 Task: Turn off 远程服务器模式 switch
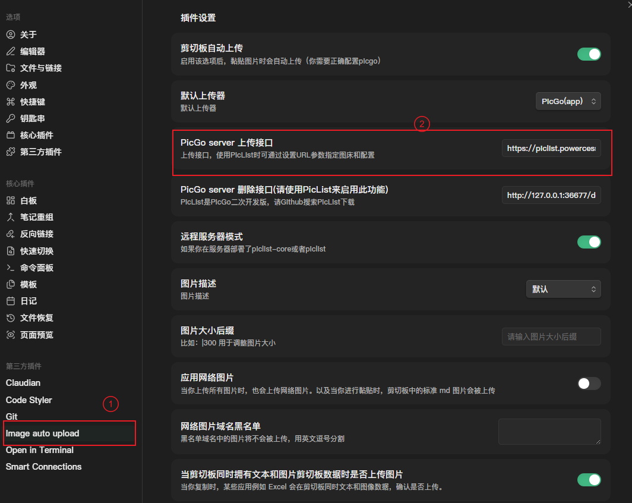tap(589, 242)
